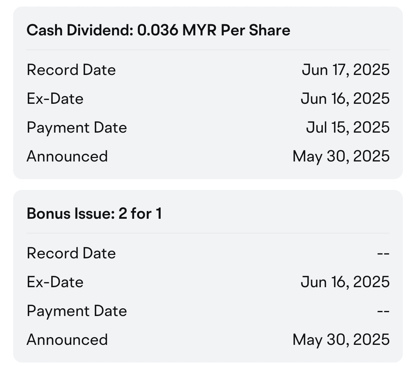416x366 pixels.
Task: Click Payment Date label in Bonus Issue card
Action: click(77, 311)
